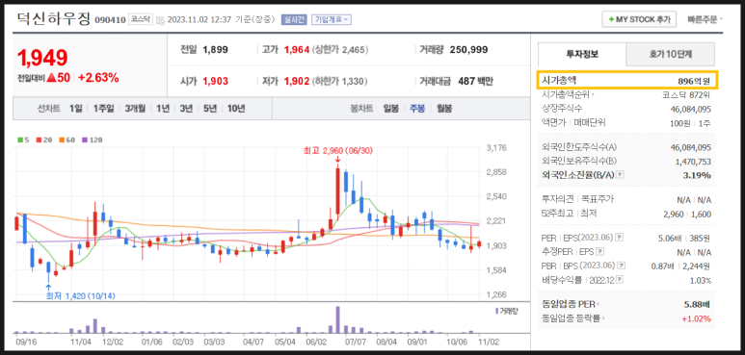Select the 월봉 monthly candle chart option

click(x=443, y=109)
